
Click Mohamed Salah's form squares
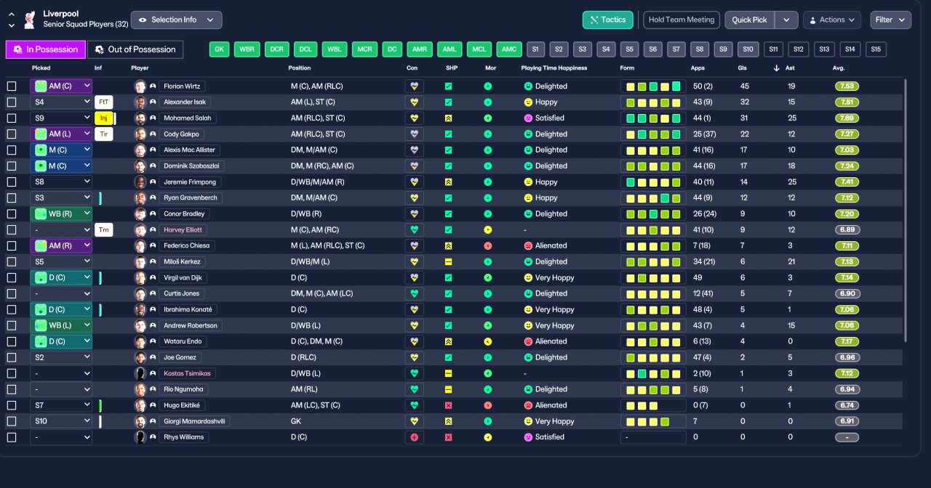(x=653, y=118)
